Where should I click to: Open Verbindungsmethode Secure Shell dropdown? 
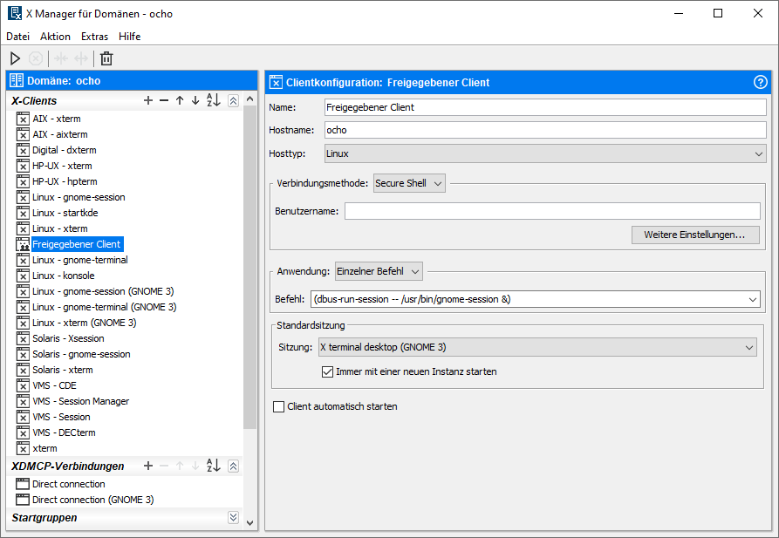click(409, 183)
